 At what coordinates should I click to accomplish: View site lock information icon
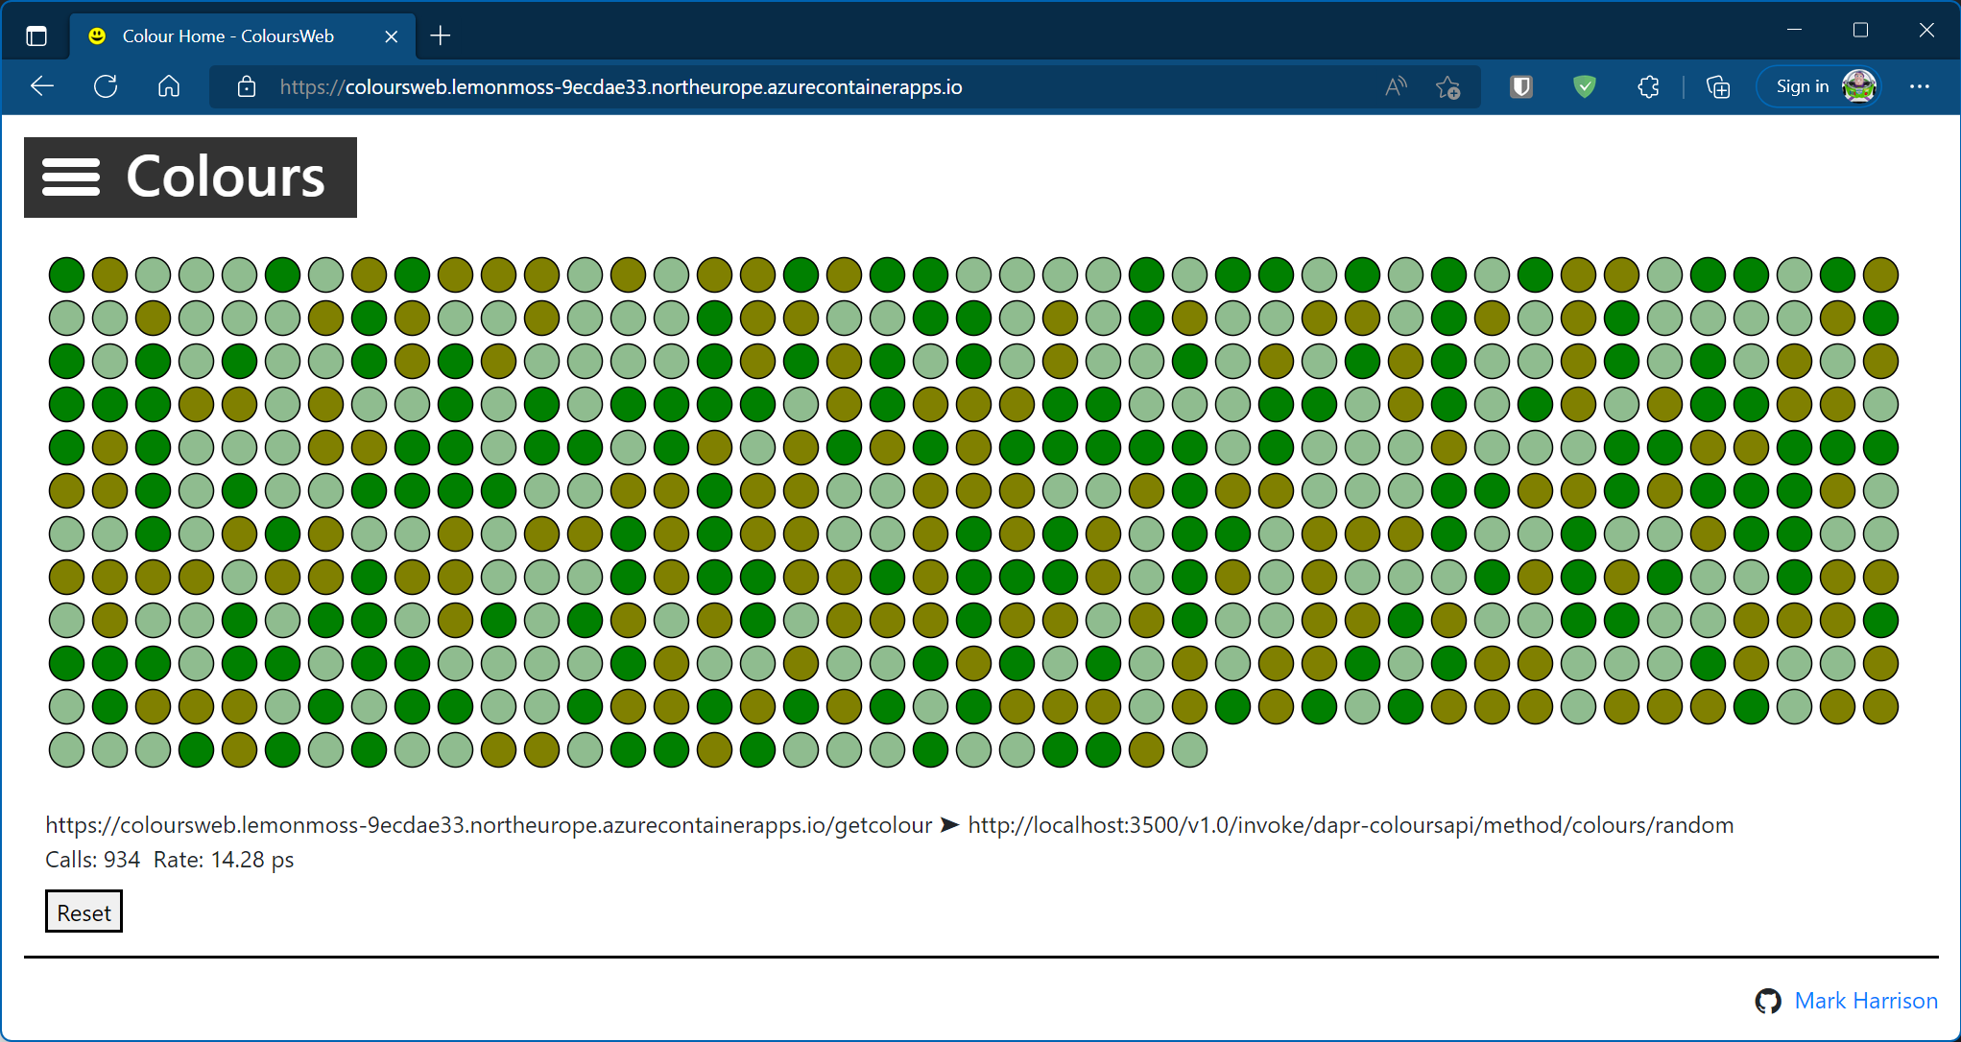pyautogui.click(x=247, y=87)
